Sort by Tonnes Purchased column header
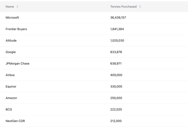This screenshot has height=128, width=188. (123, 7)
